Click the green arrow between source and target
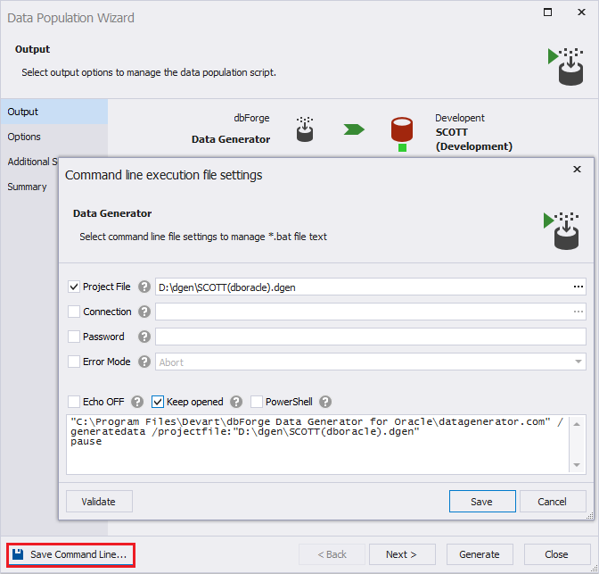The image size is (599, 574). (x=354, y=129)
